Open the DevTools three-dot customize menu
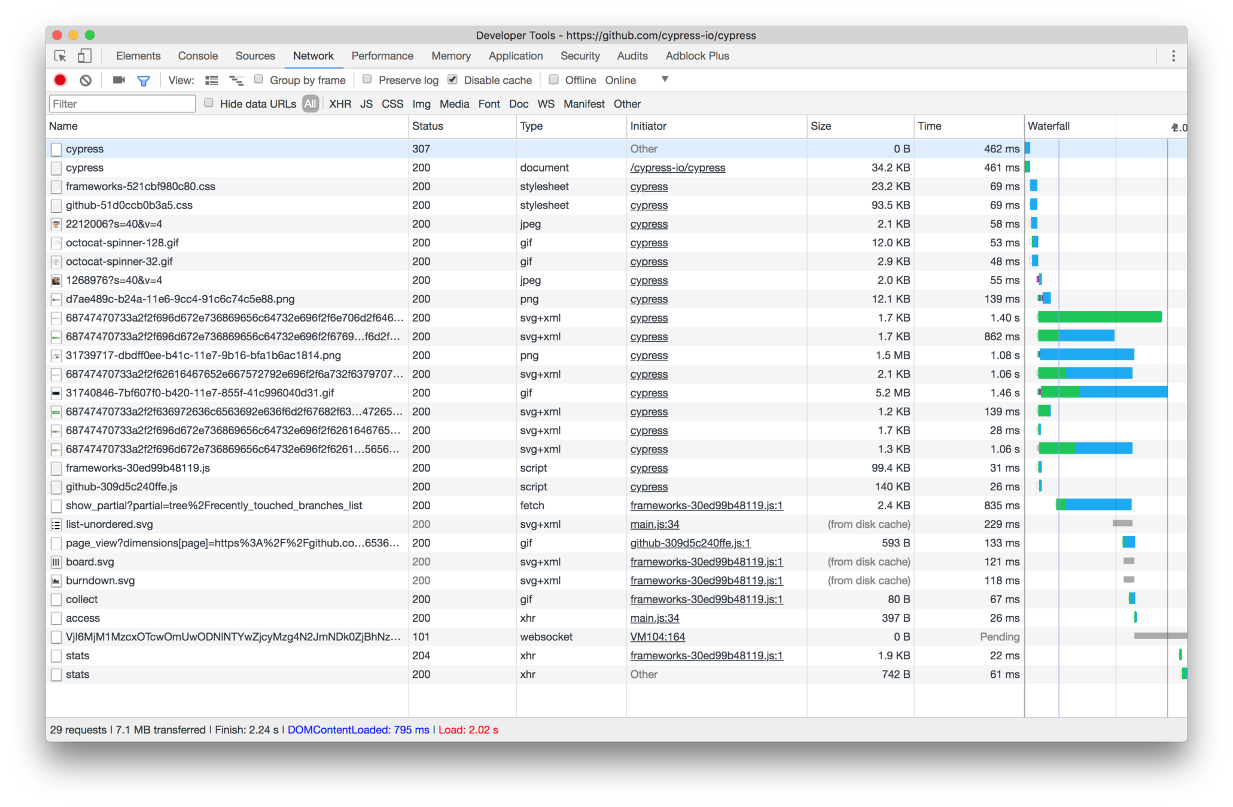Image resolution: width=1233 pixels, height=807 pixels. pos(1173,56)
